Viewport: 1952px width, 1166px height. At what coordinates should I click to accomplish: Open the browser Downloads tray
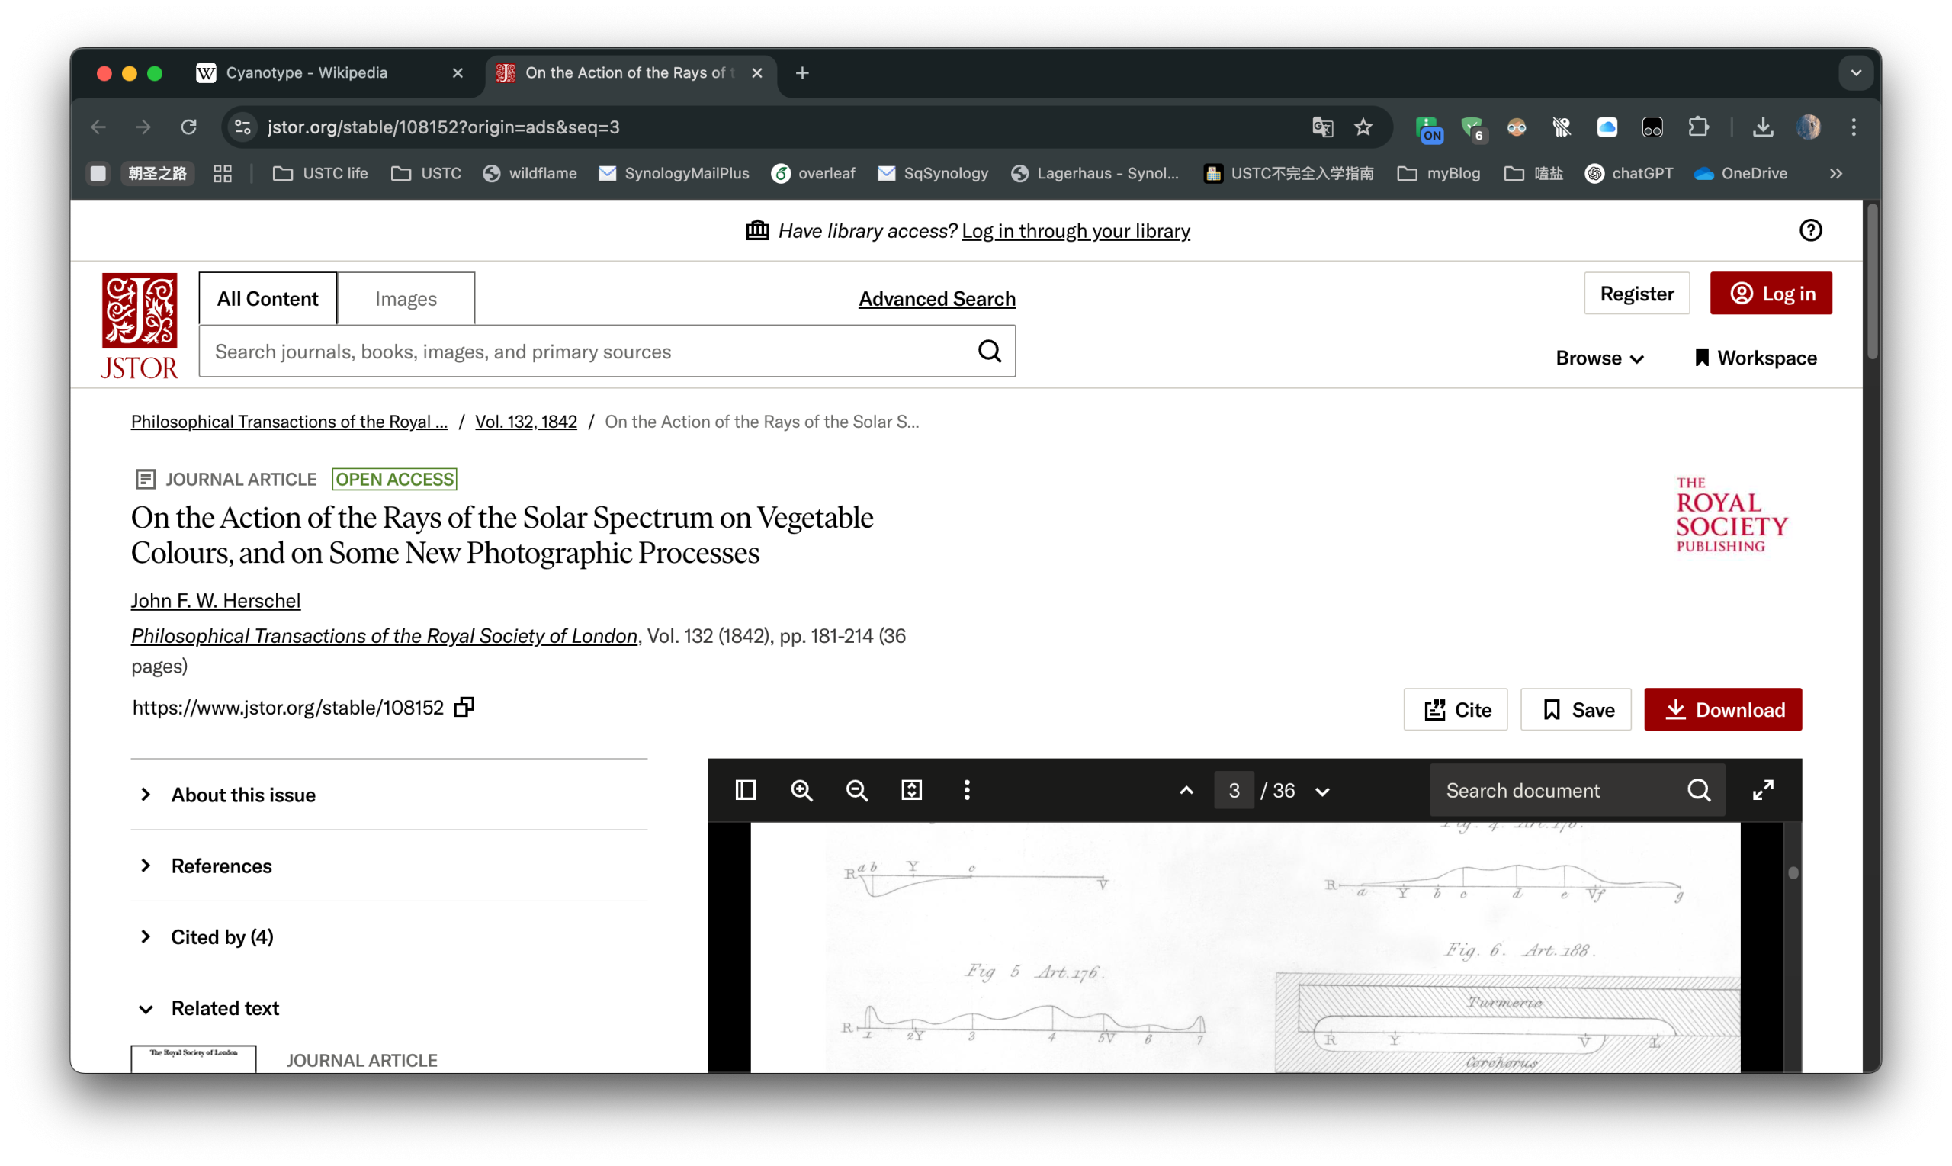(x=1763, y=127)
